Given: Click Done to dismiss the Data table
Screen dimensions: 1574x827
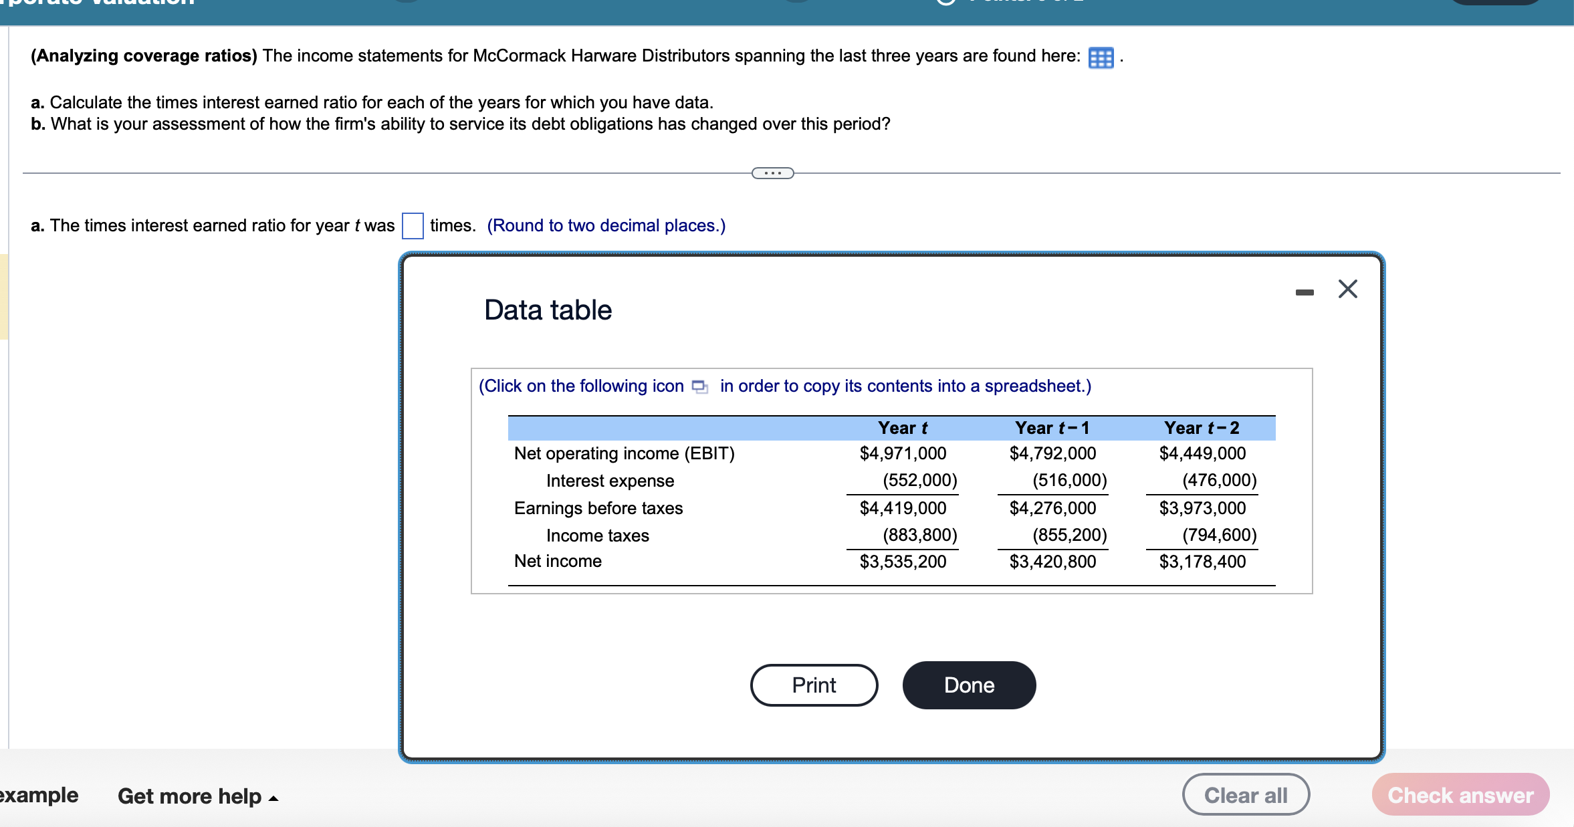Looking at the screenshot, I should (x=968, y=684).
